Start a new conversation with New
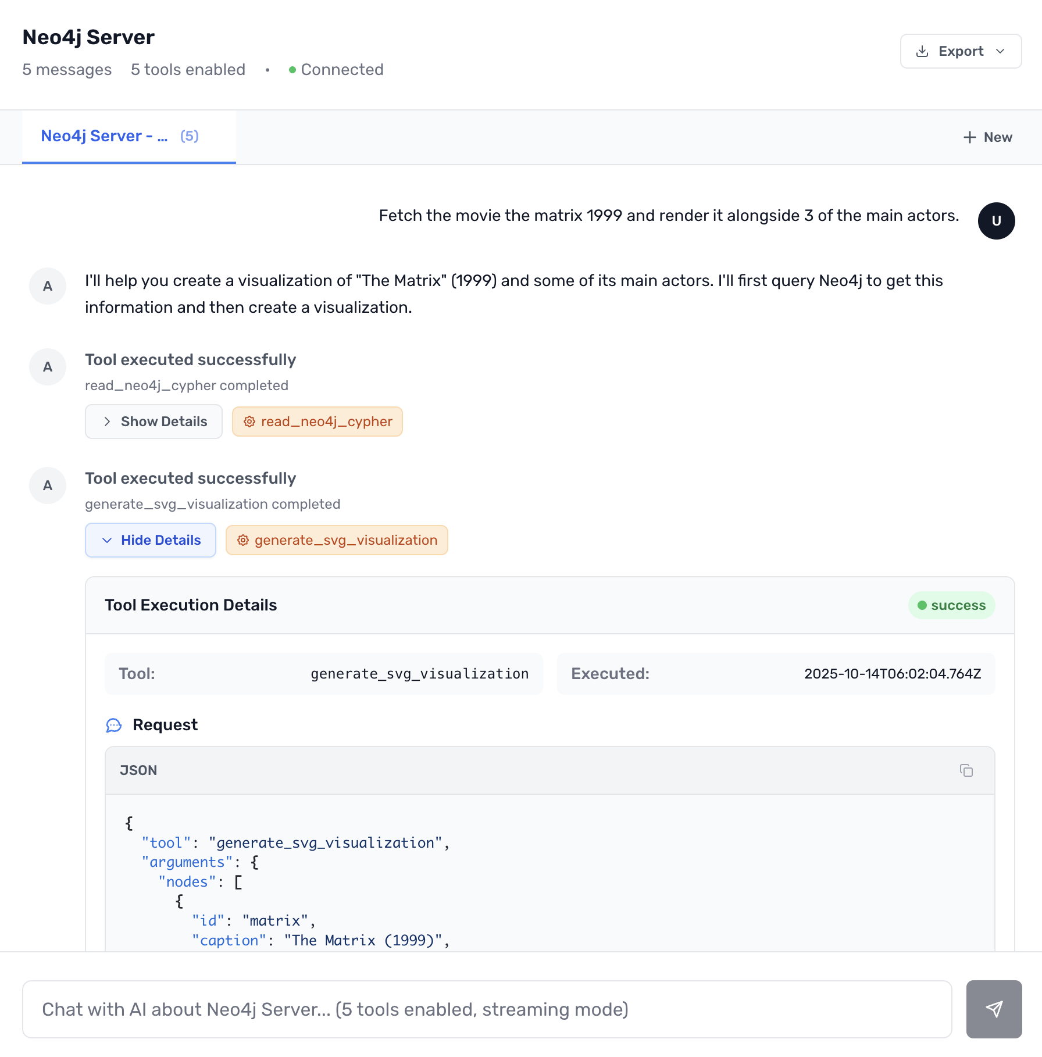 tap(987, 137)
